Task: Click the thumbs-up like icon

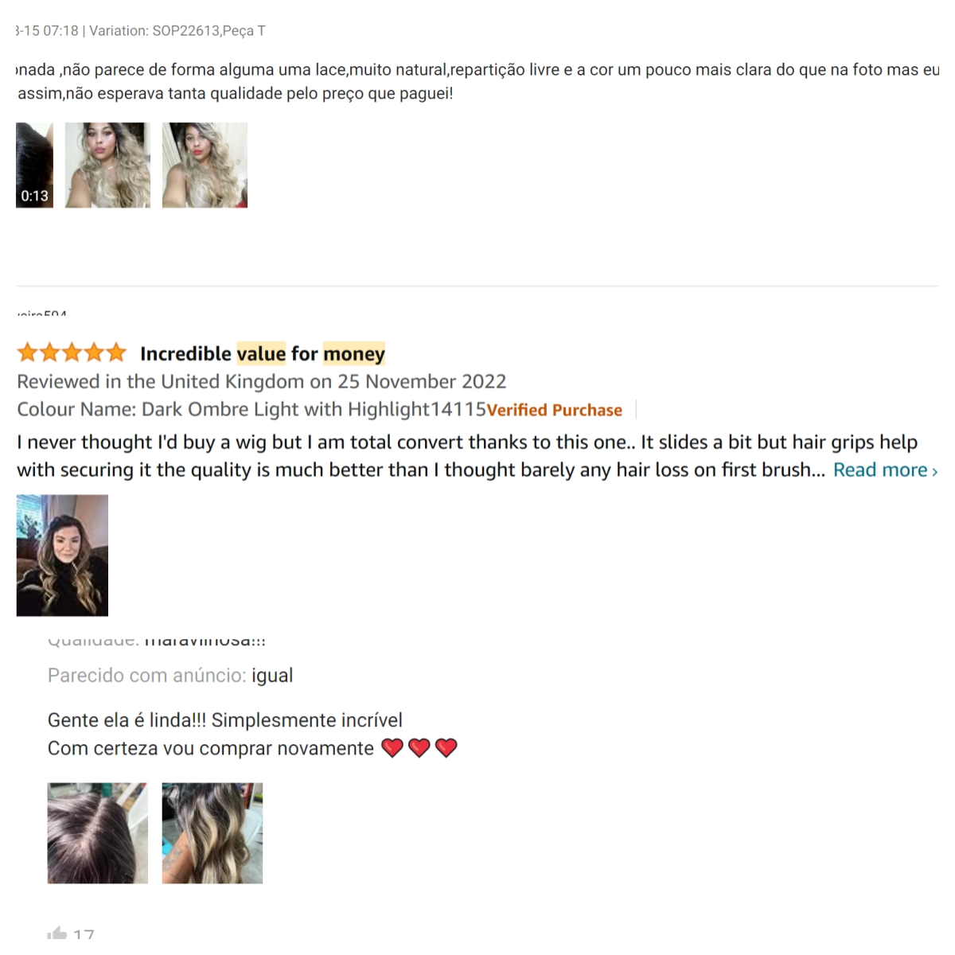Action: [57, 933]
